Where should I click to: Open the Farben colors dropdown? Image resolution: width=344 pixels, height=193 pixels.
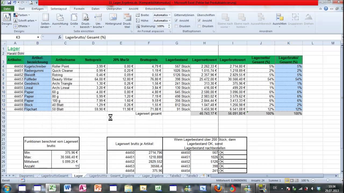point(22,15)
